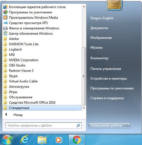Click the text NVIDIA Corporation
This screenshot has width=142, height=145.
24,60
